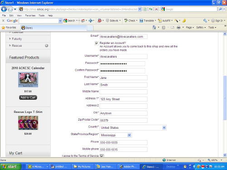Screen dimensions: 227x170
Task: Open the State/Province dropdown showing Mississippi
Action: 129,135
